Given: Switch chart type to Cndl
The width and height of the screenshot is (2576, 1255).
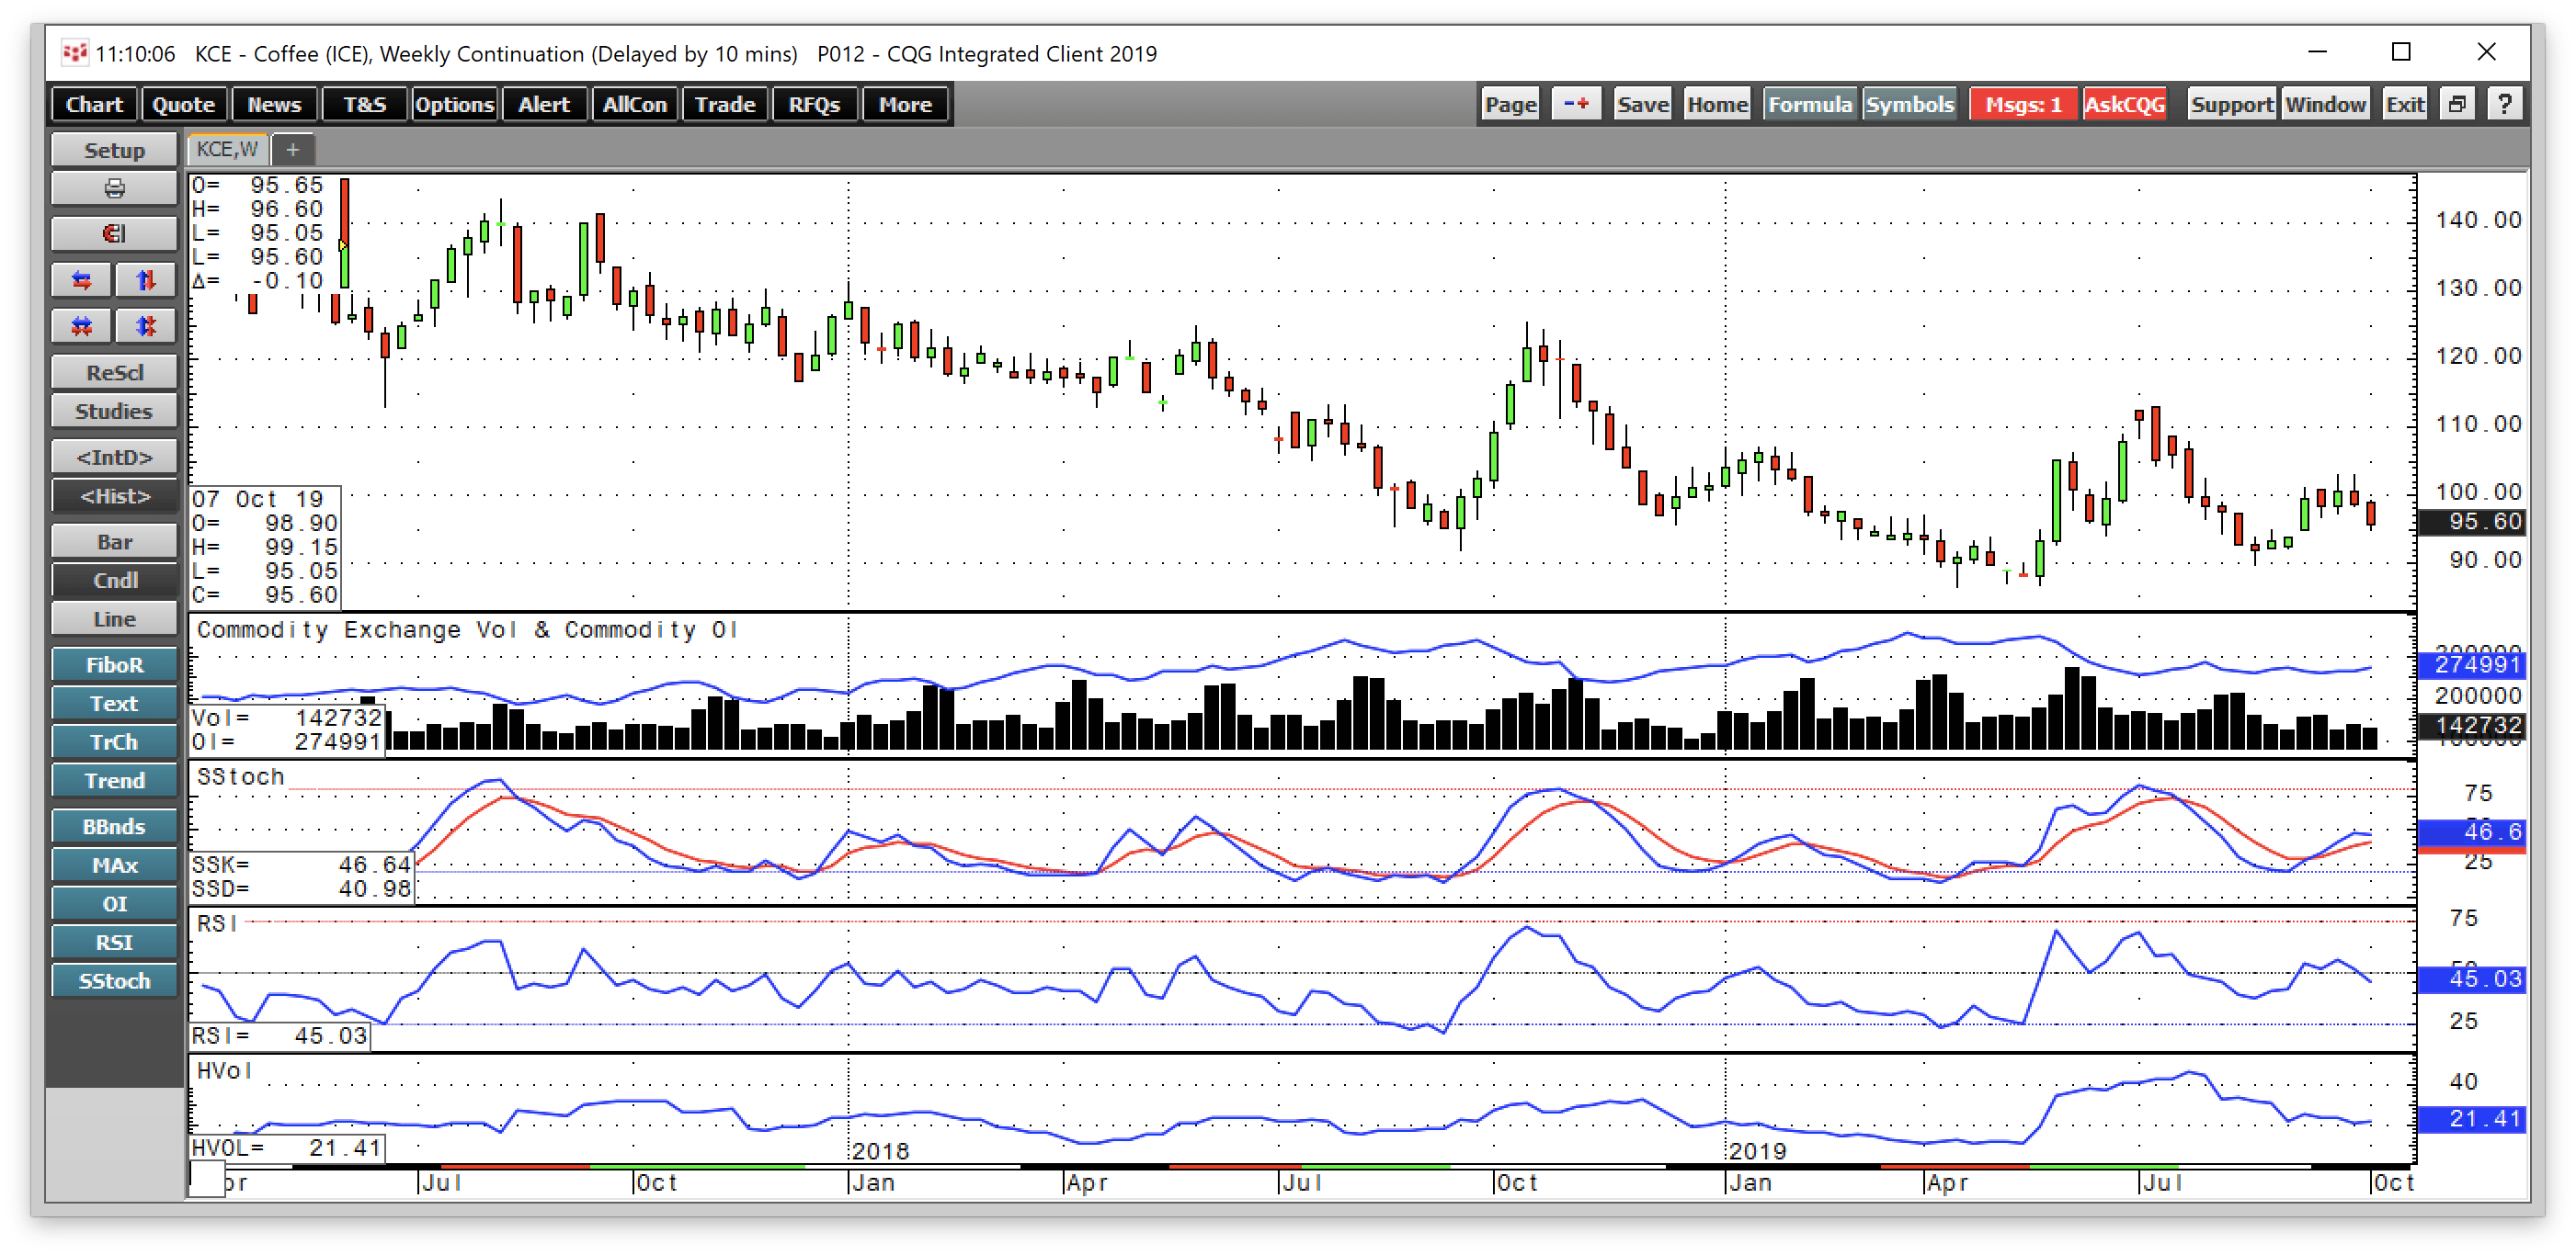Looking at the screenshot, I should click(114, 582).
